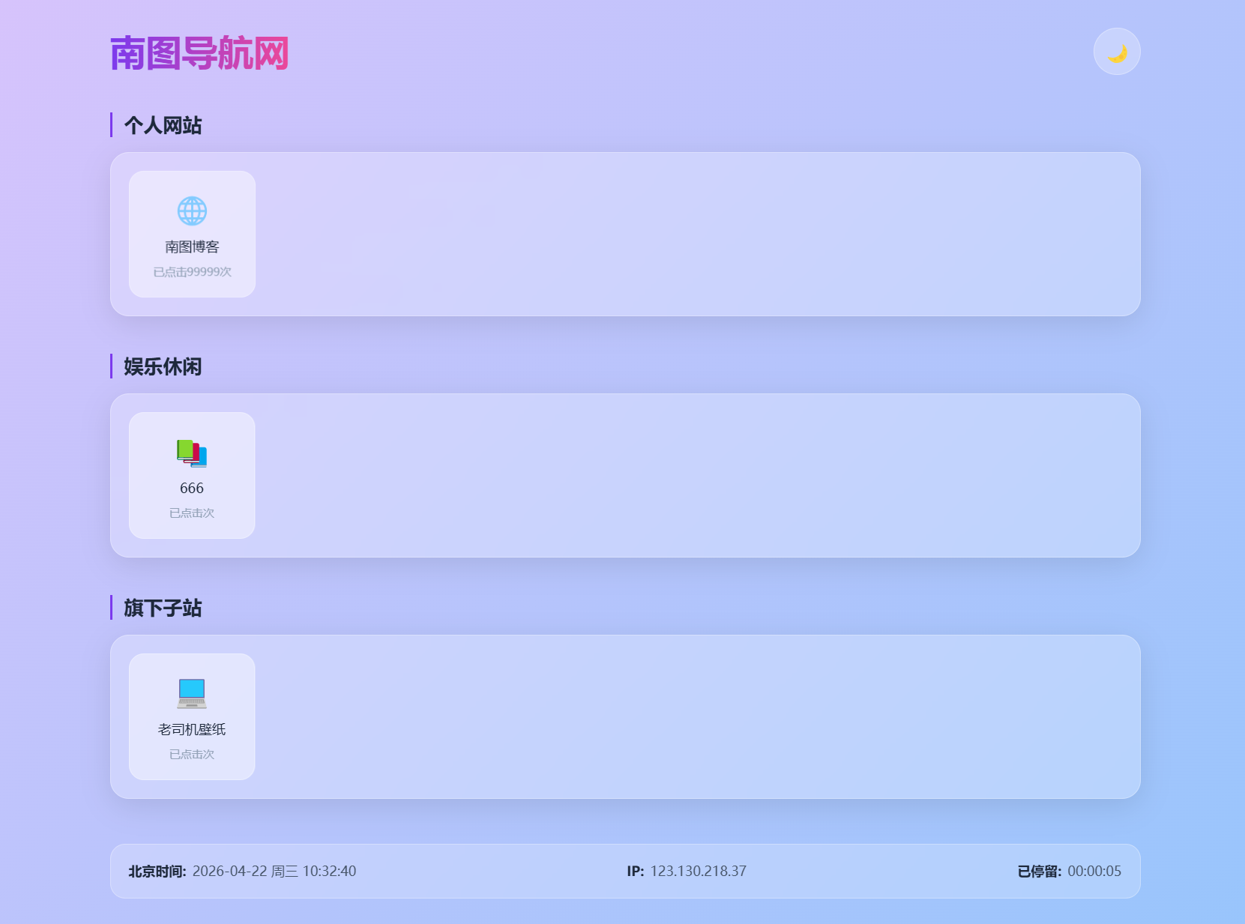The height and width of the screenshot is (924, 1245).
Task: Click the moon icon in the top right corner
Action: pos(1116,51)
